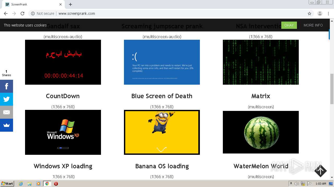This screenshot has width=334, height=187.
Task: Click the Banana OS loading title
Action: coord(162,166)
